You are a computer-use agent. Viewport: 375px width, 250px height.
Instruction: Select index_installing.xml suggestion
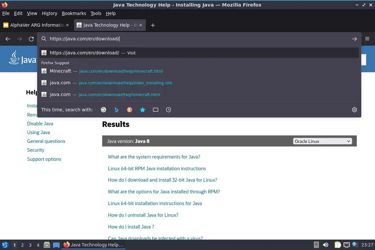(199, 83)
